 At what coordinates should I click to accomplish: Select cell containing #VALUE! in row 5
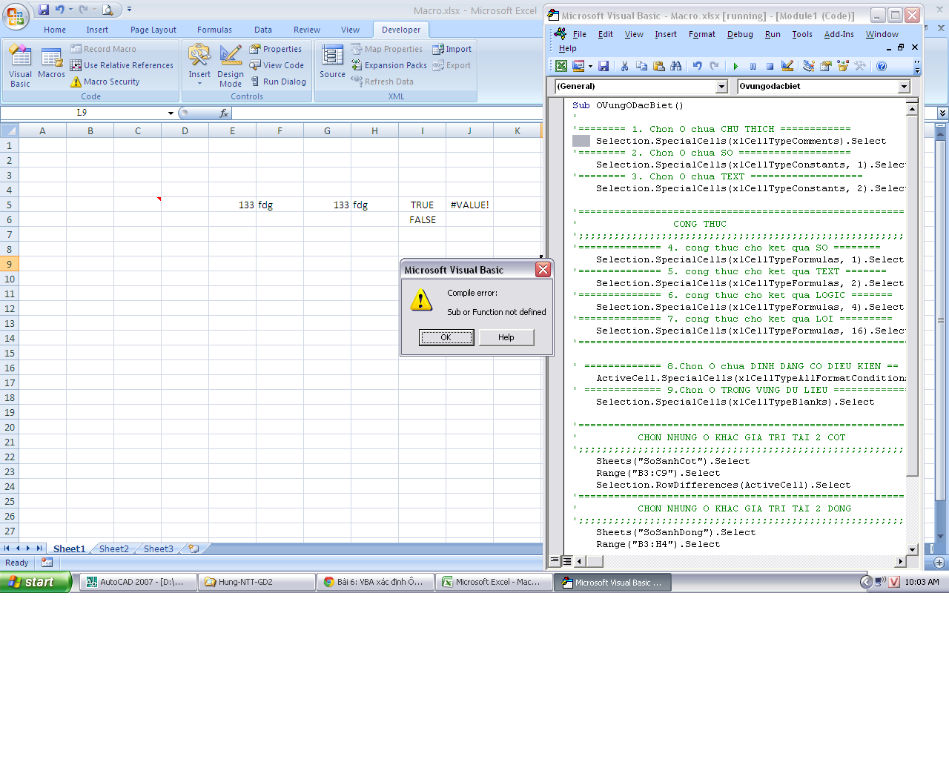pyautogui.click(x=469, y=205)
